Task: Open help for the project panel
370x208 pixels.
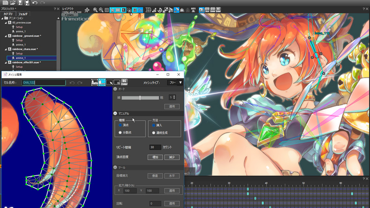Action: 55,9
